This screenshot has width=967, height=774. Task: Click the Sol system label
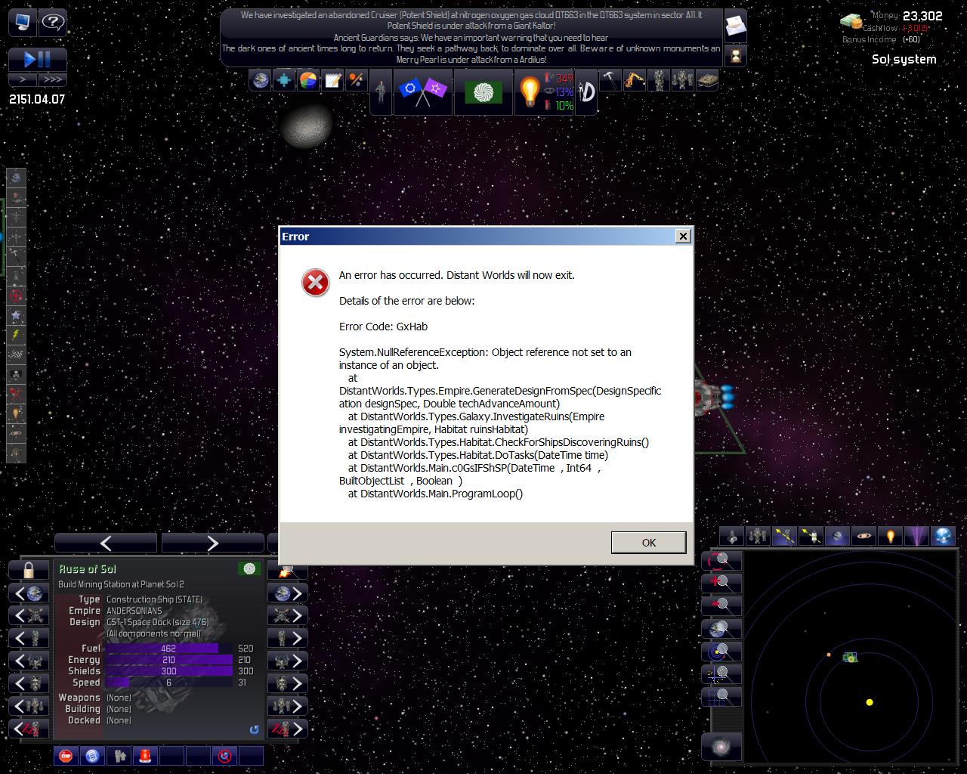coord(904,59)
